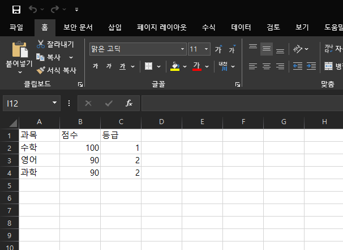The image size is (343, 250).
Task: Increase indent
Action: 311,66
